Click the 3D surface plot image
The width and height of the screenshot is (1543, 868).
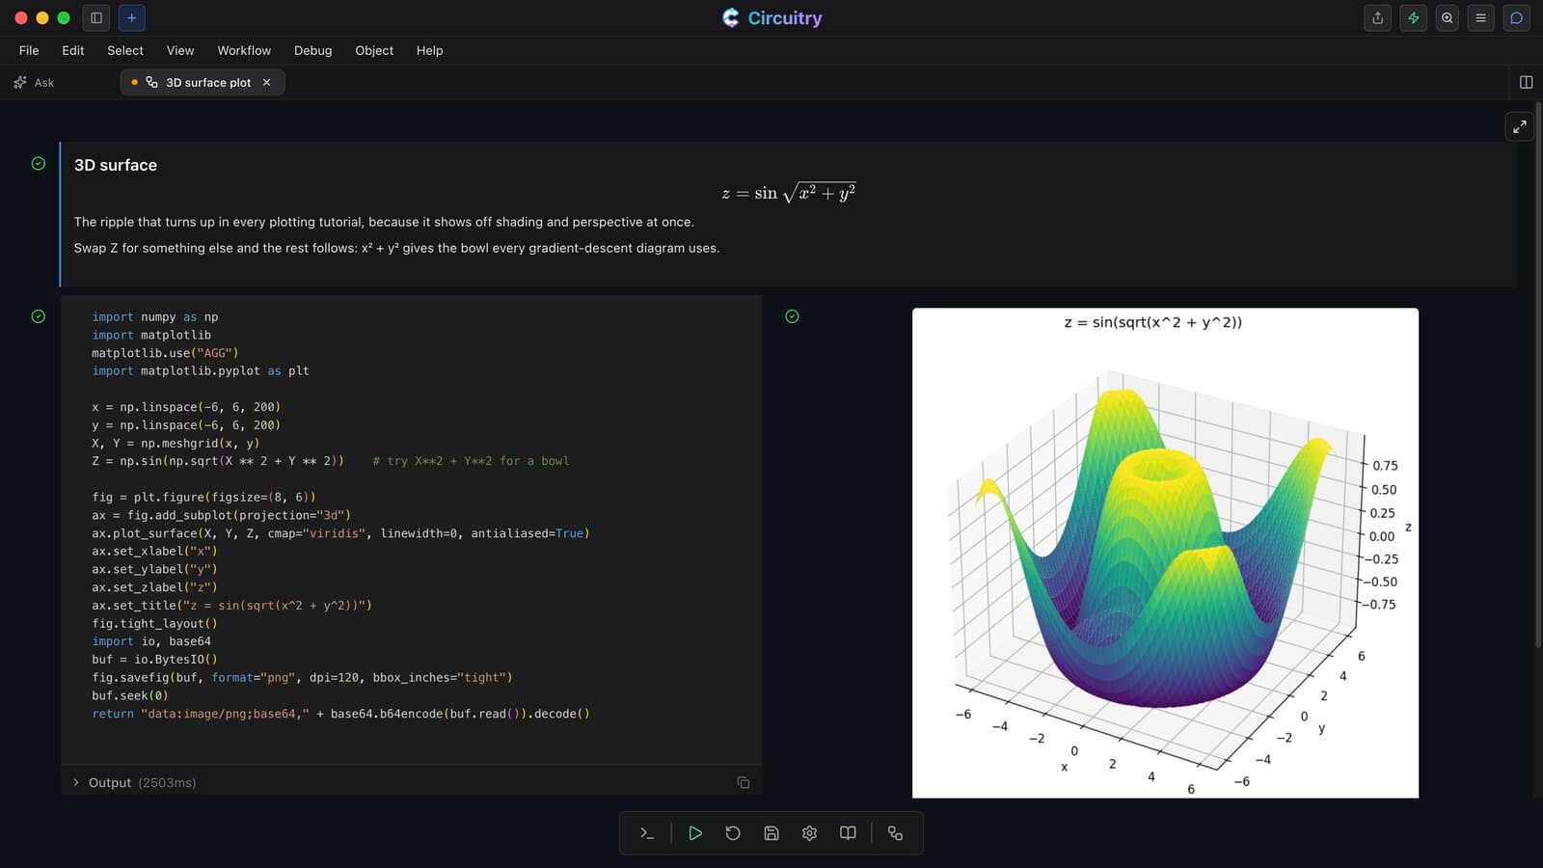(1165, 553)
